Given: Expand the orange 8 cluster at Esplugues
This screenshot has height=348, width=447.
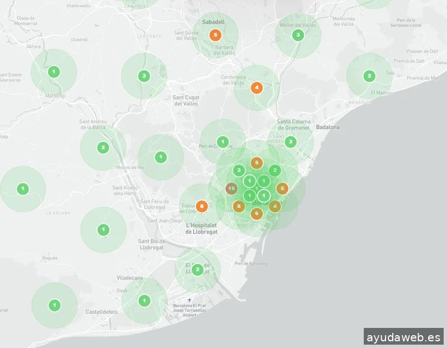Looking at the screenshot, I should (202, 206).
